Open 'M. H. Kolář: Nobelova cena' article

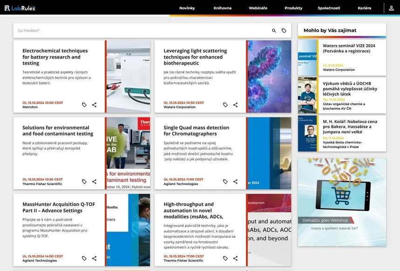pos(350,126)
